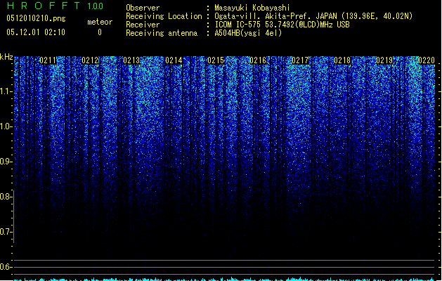
Task: Click the HROFFT 1.0.0 title text
Action: point(55,6)
